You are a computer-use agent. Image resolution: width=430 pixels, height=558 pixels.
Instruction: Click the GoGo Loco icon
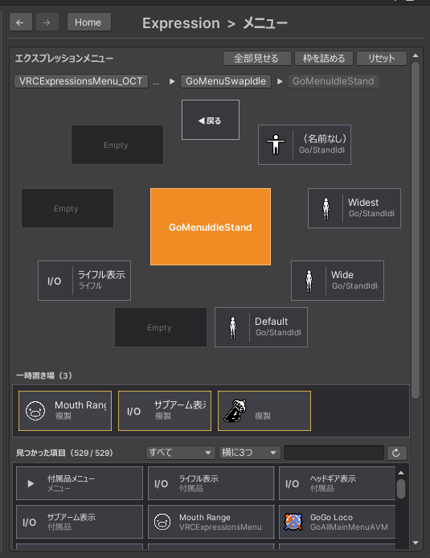coord(293,522)
